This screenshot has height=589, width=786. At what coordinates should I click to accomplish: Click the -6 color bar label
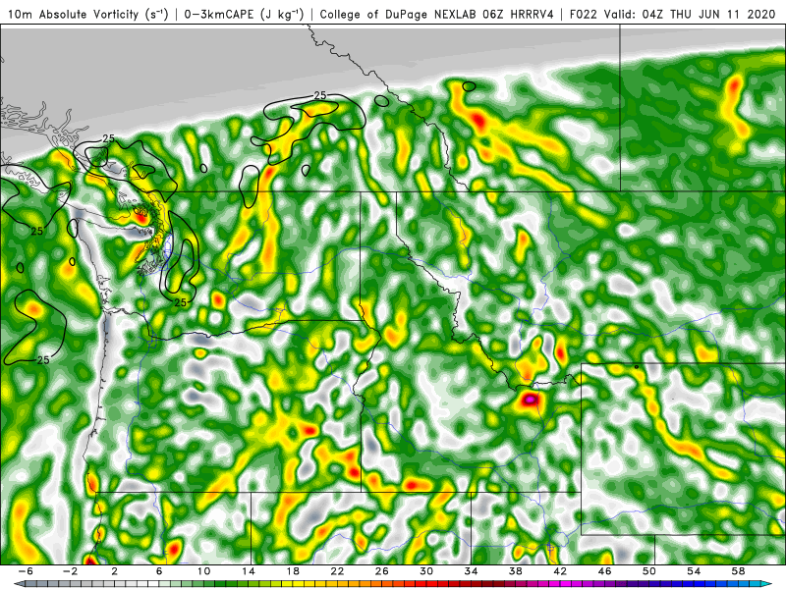26,571
